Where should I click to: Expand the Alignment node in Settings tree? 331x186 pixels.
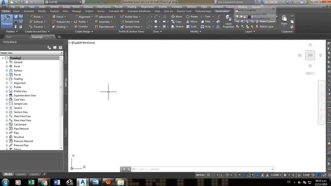click(7, 83)
